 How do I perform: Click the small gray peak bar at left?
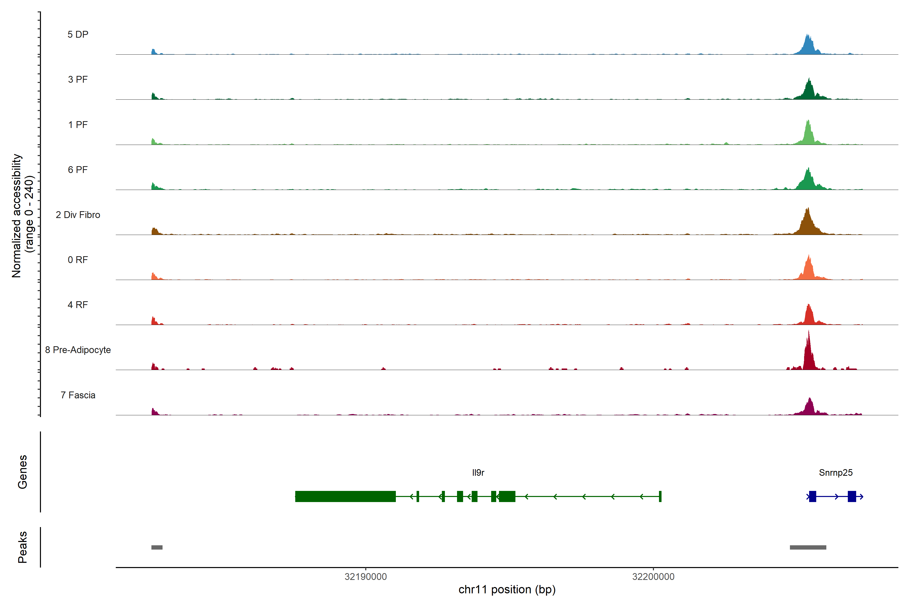tap(157, 547)
